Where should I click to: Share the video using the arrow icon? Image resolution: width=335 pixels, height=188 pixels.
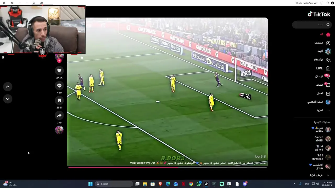pyautogui.click(x=59, y=115)
